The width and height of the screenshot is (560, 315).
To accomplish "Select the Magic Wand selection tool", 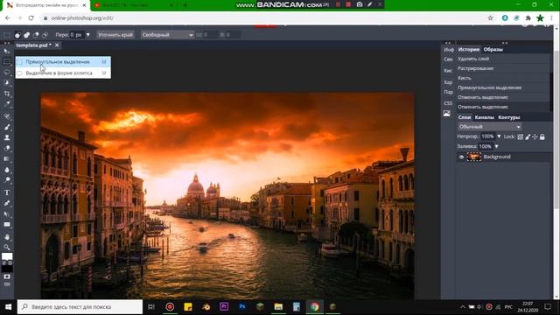I will [x=7, y=82].
